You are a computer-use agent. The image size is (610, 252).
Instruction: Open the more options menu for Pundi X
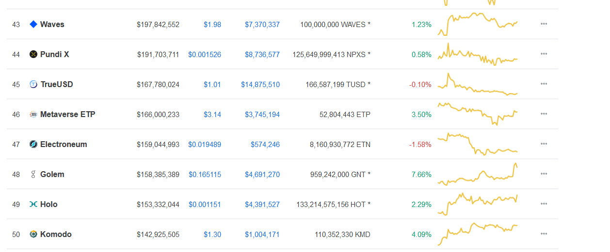coord(544,54)
